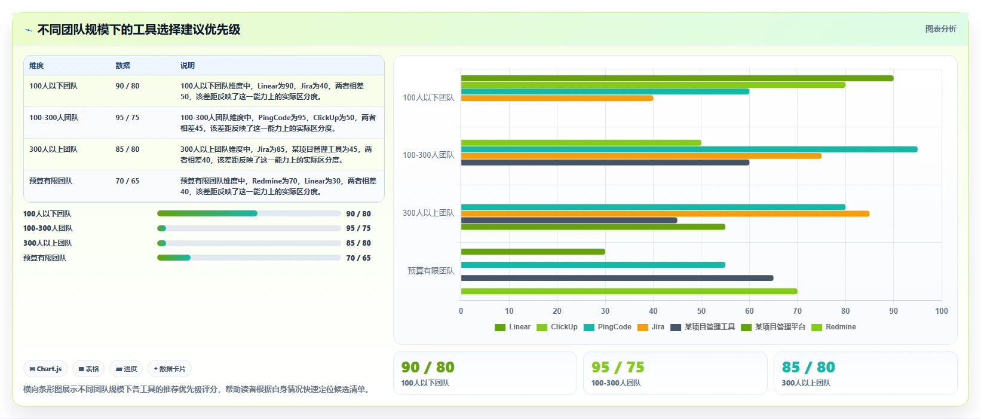Viewport: 981px width, 419px height.
Task: Click the light green ClickUp bar in 100人以下团队
Action: (653, 85)
